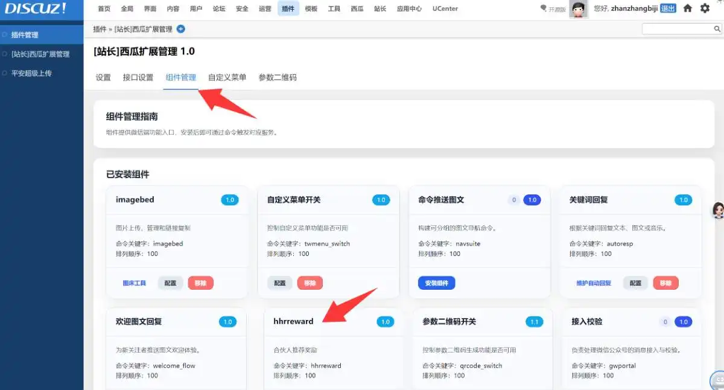Open the home icon in top bar
Viewport: 724px width, 390px height.
pos(687,8)
